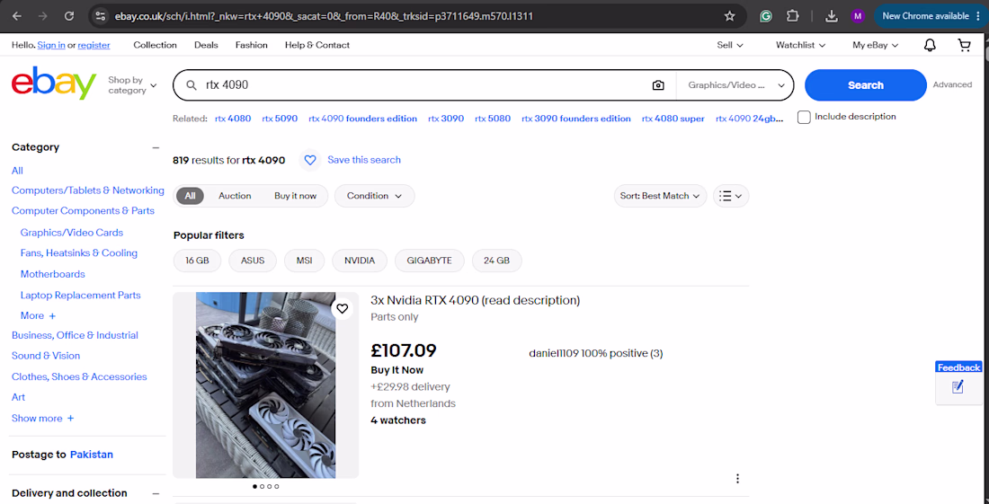The height and width of the screenshot is (504, 989).
Task: Open the Feedback note icon
Action: click(958, 387)
